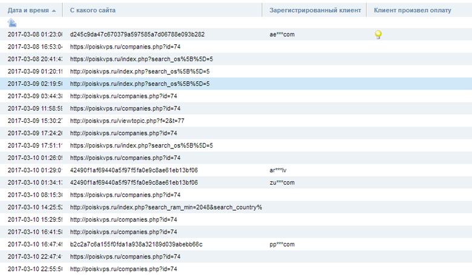Select the row dated 2017-03-09 17:24
Image resolution: width=472 pixels, height=275 pixels.
[236, 133]
